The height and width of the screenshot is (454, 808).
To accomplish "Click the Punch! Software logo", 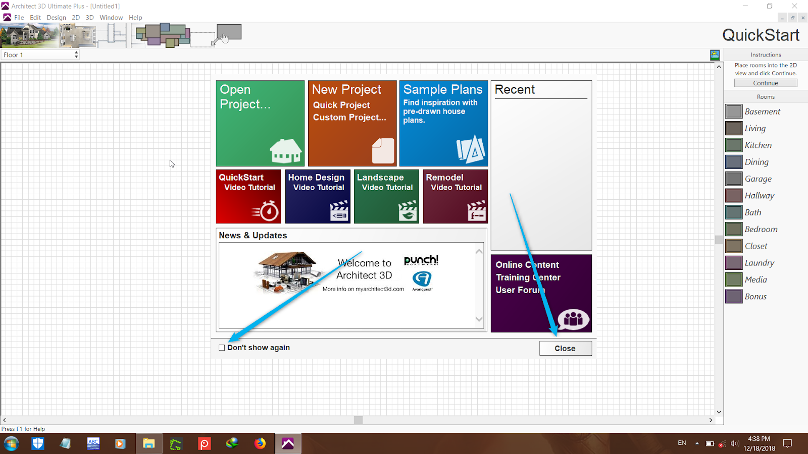I will click(x=421, y=260).
